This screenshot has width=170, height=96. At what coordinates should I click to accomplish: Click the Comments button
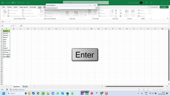(x=153, y=7)
